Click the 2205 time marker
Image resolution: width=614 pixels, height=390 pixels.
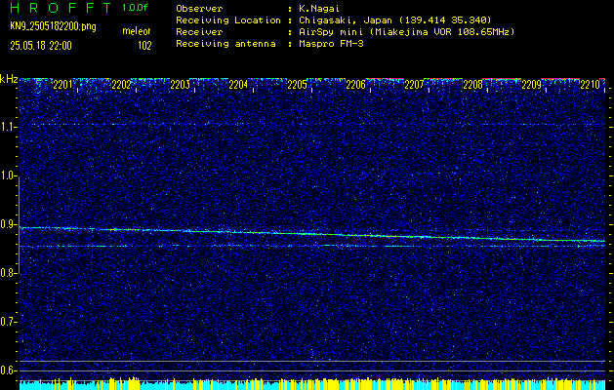tap(297, 85)
